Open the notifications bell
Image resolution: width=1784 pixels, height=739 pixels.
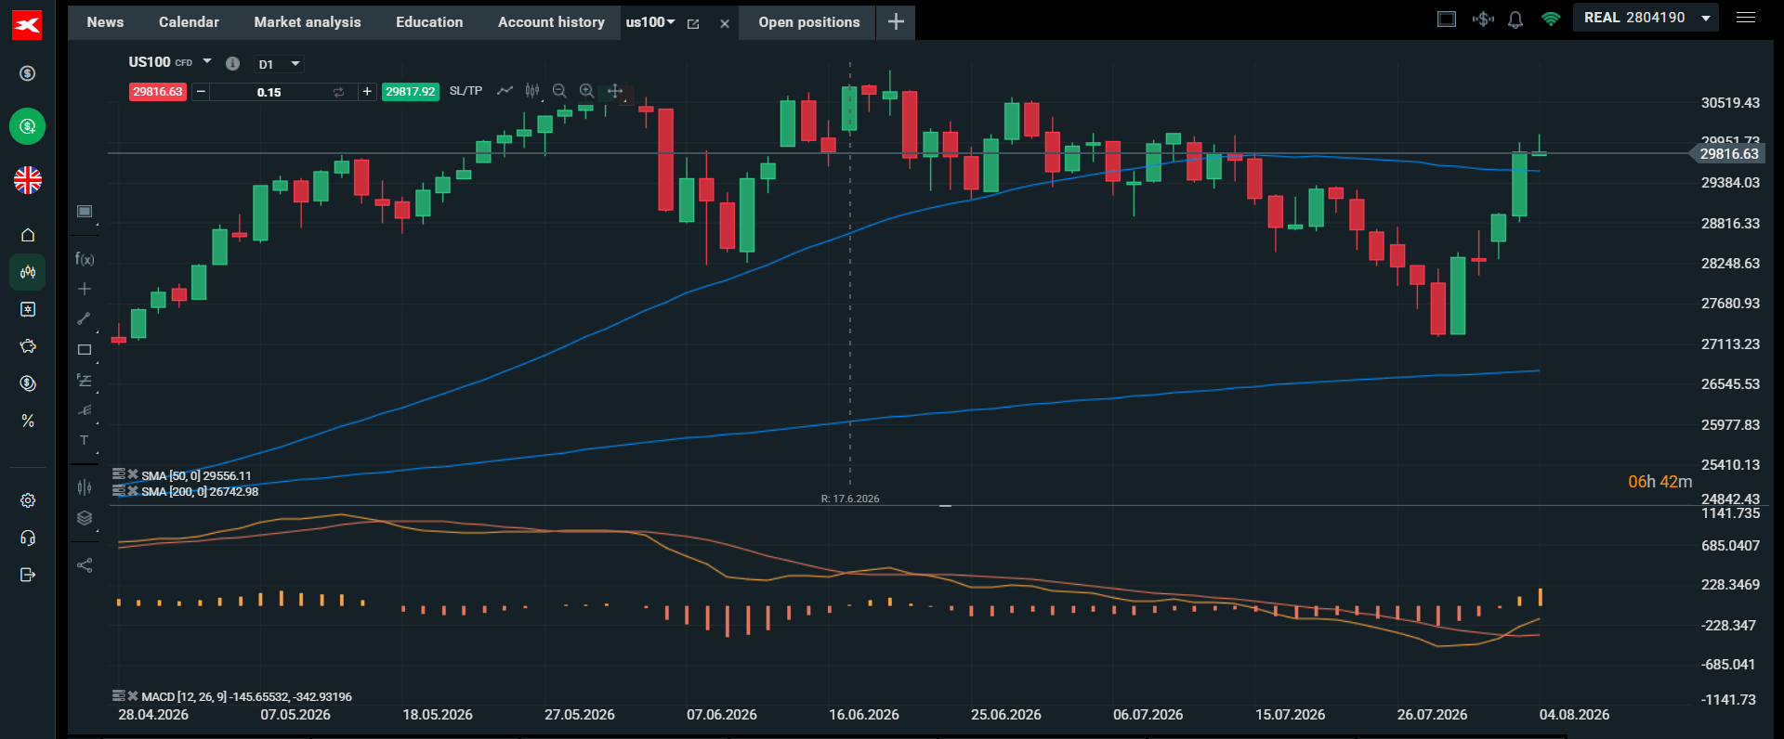pyautogui.click(x=1515, y=19)
